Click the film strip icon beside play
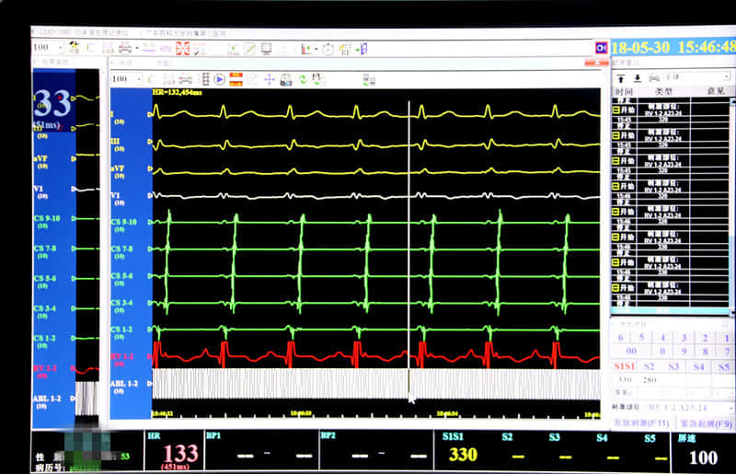 pos(204,80)
